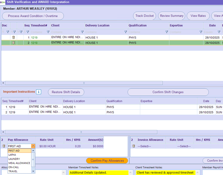Pick ON-CALL from the allowance list
The height and width of the screenshot is (175, 223).
click(14, 167)
